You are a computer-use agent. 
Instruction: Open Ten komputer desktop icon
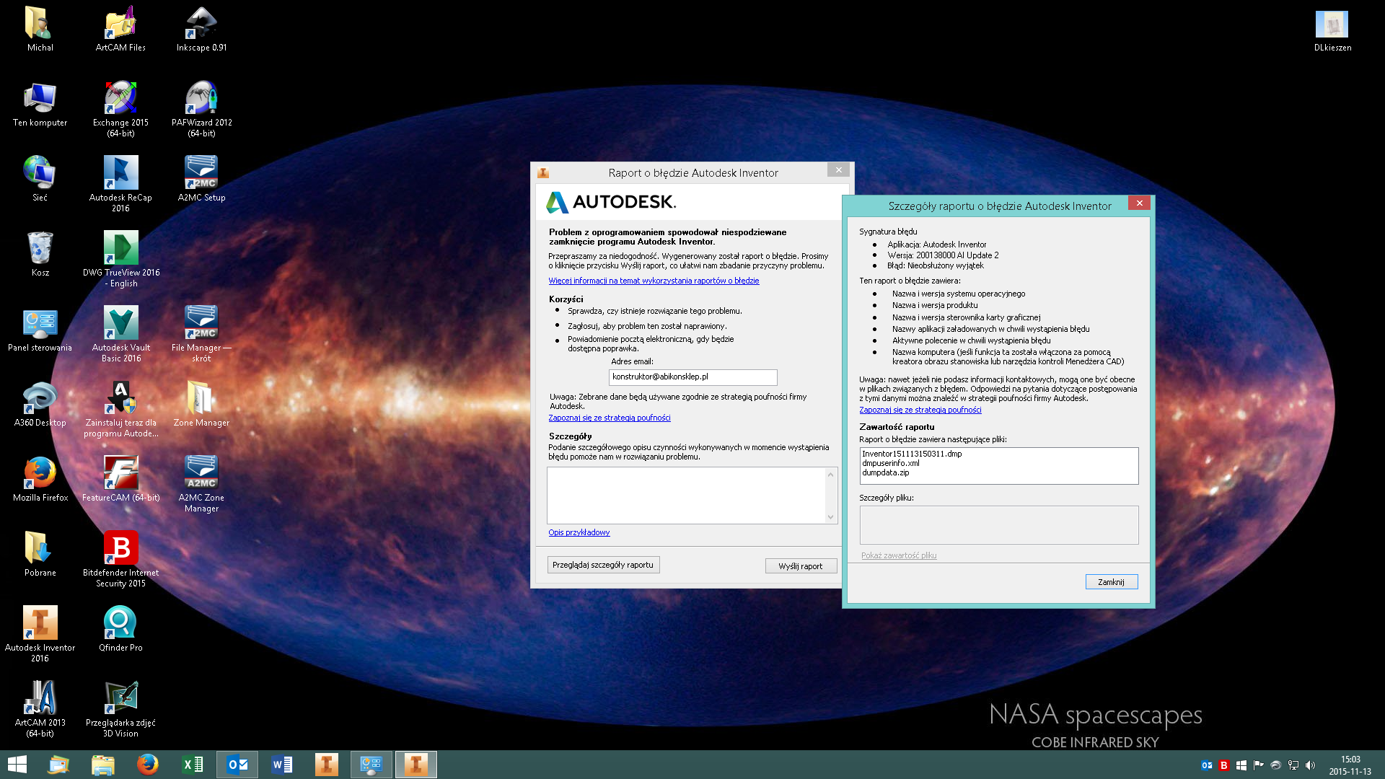(x=40, y=105)
